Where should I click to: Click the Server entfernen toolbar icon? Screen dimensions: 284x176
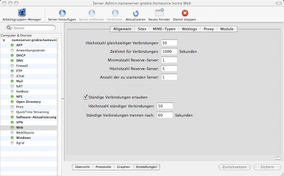click(92, 13)
